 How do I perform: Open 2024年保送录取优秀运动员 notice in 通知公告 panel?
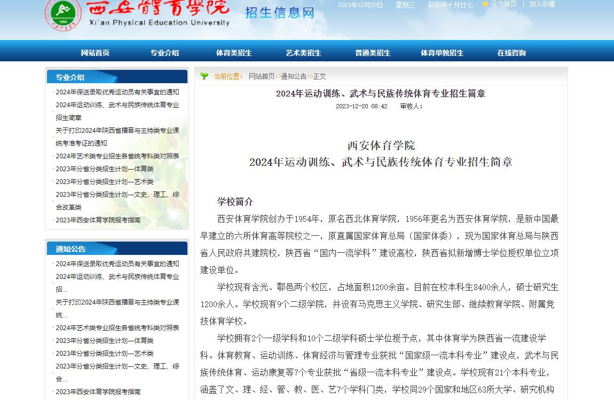tap(117, 263)
